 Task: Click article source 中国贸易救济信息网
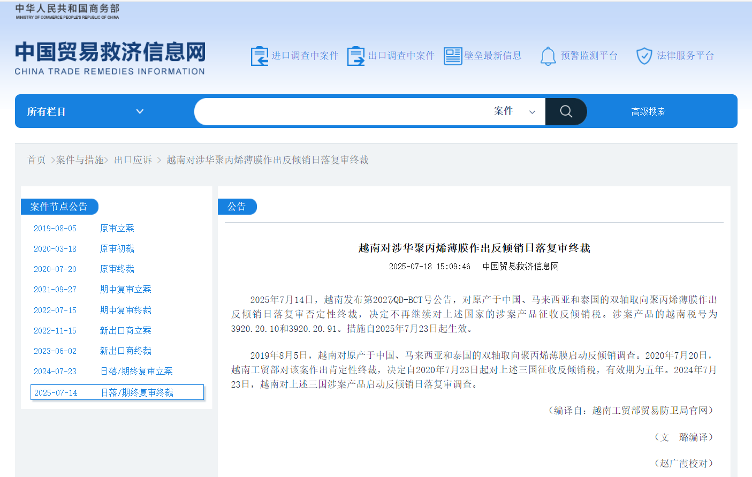click(x=521, y=267)
